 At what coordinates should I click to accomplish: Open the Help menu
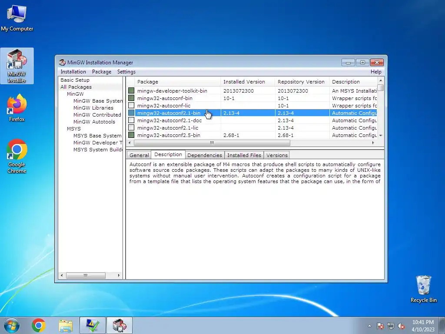[376, 72]
